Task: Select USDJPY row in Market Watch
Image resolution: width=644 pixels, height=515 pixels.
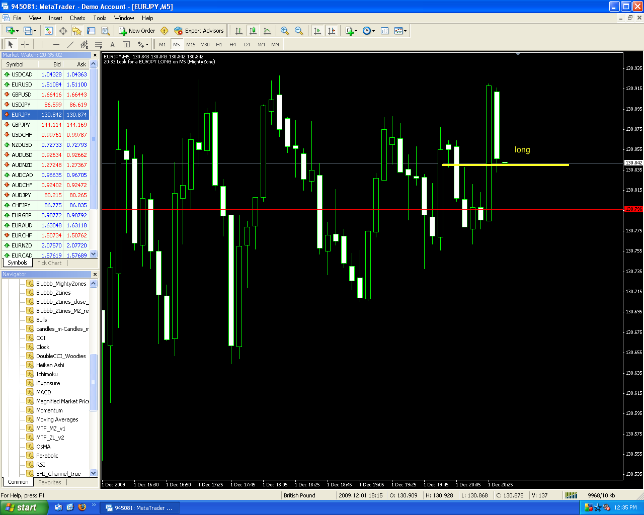Action: coord(45,105)
